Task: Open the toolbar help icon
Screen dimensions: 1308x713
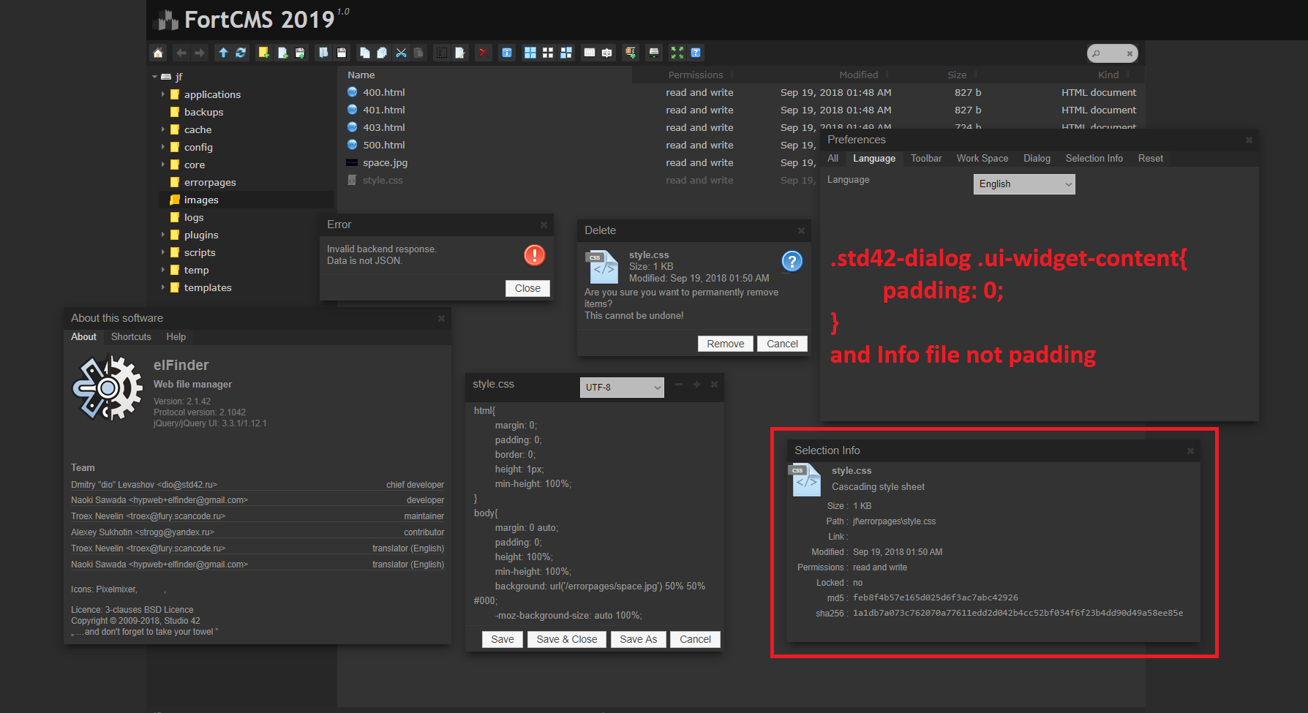Action: (x=696, y=53)
